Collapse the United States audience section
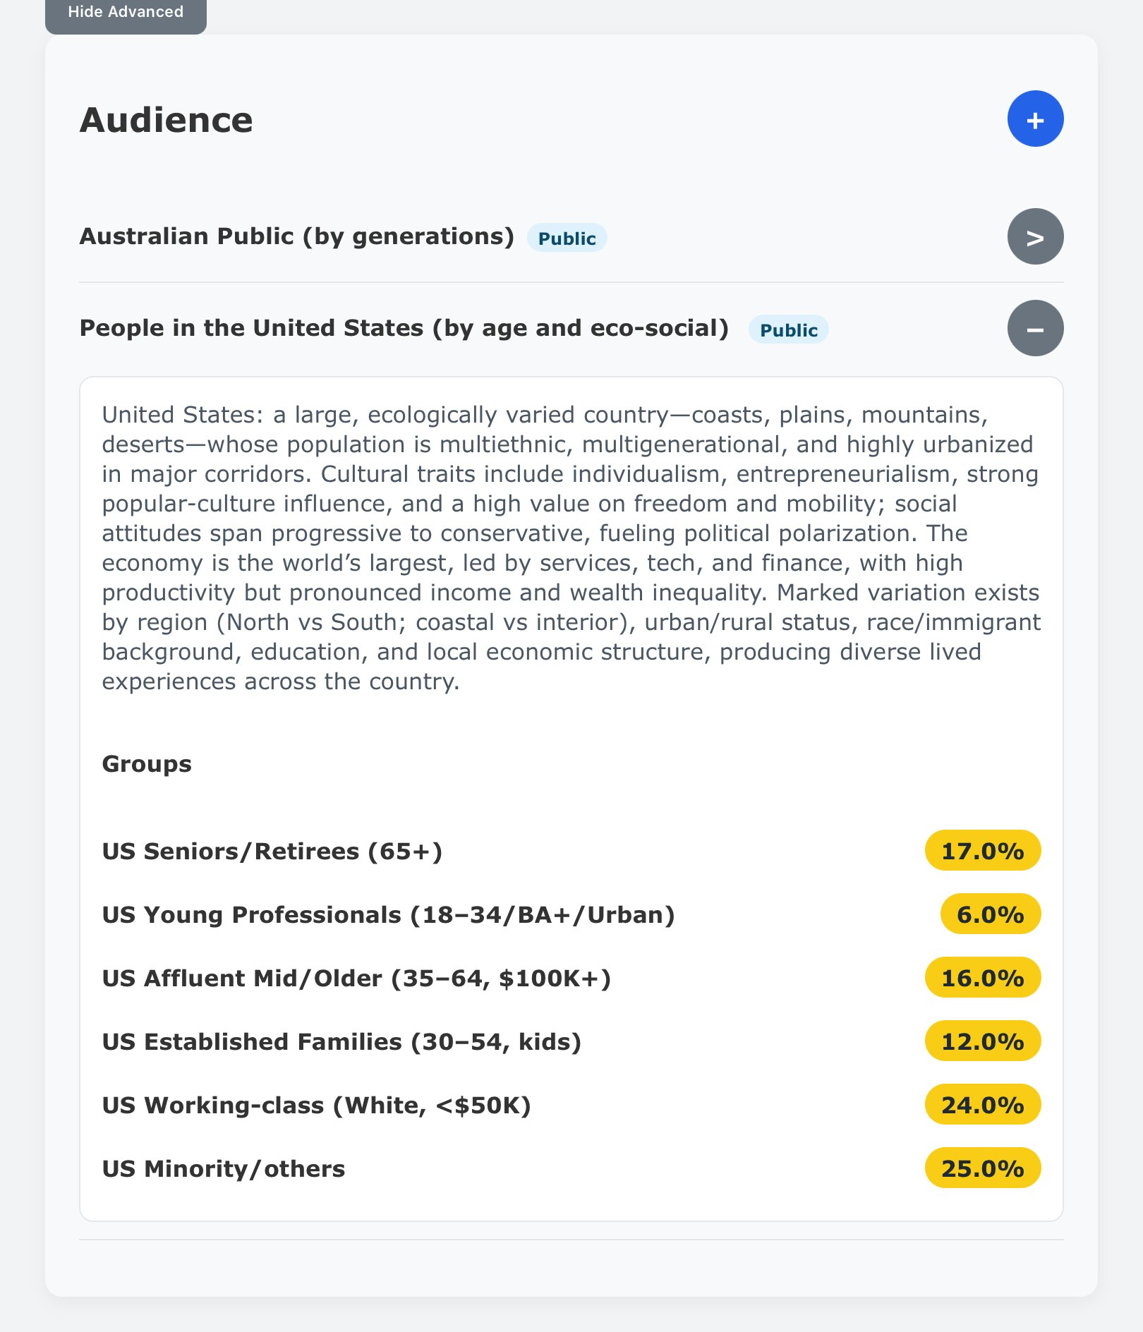 1034,329
